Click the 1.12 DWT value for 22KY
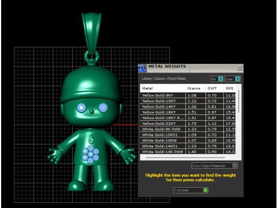 pyautogui.click(x=212, y=124)
